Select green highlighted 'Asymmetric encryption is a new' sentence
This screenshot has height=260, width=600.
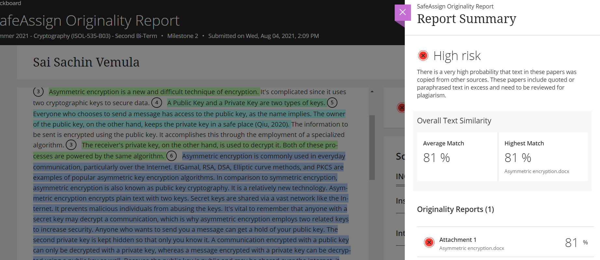pyautogui.click(x=154, y=92)
